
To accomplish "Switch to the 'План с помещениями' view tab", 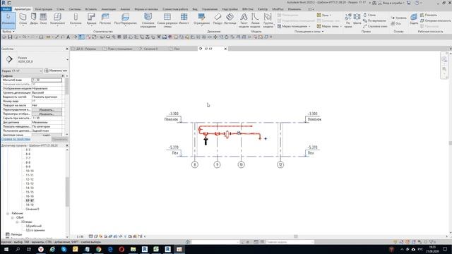I will coord(118,49).
